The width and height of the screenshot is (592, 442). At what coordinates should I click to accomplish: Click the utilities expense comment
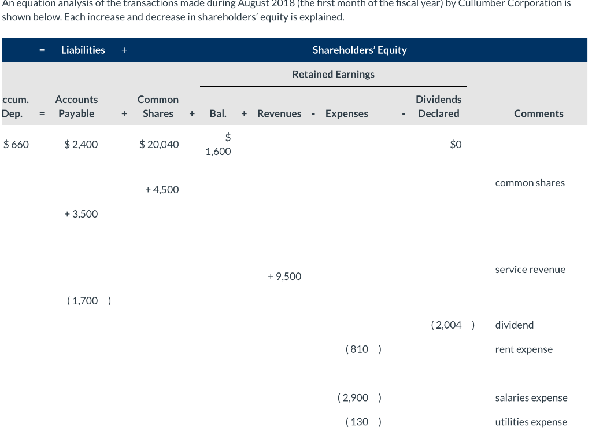[x=531, y=422]
